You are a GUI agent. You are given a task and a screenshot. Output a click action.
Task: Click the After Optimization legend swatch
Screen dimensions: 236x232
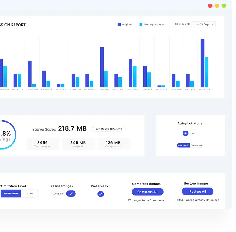tap(141, 25)
